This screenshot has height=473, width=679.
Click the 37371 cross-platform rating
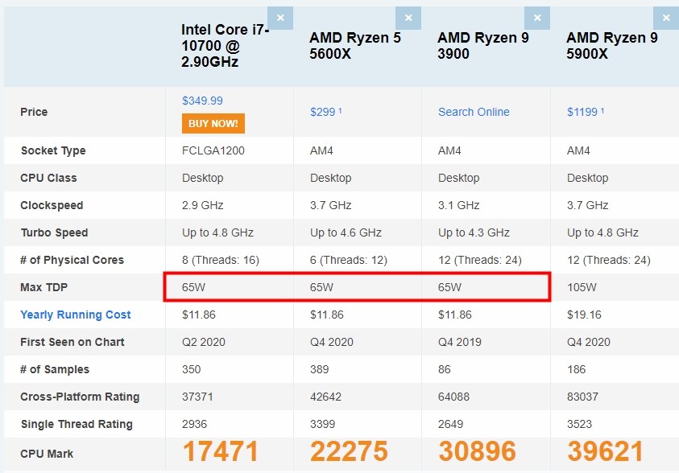pos(197,397)
